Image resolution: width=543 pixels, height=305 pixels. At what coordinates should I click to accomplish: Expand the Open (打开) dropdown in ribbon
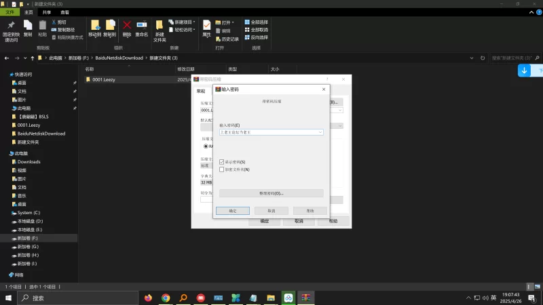pos(225,22)
